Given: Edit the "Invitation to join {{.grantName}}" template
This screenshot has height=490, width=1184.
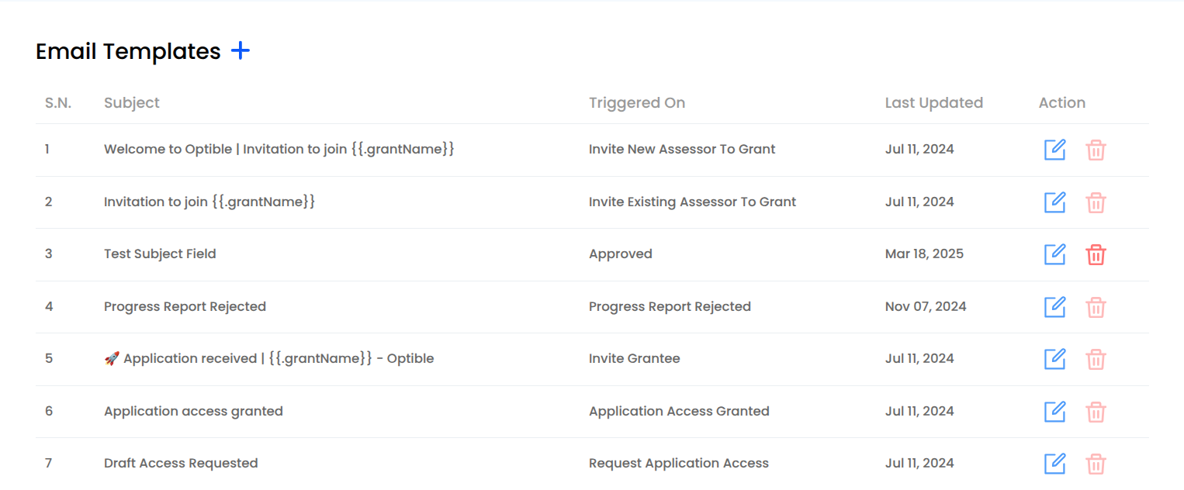Looking at the screenshot, I should coord(1054,202).
